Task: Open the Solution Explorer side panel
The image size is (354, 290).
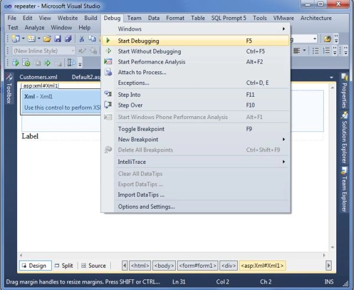Action: point(344,138)
